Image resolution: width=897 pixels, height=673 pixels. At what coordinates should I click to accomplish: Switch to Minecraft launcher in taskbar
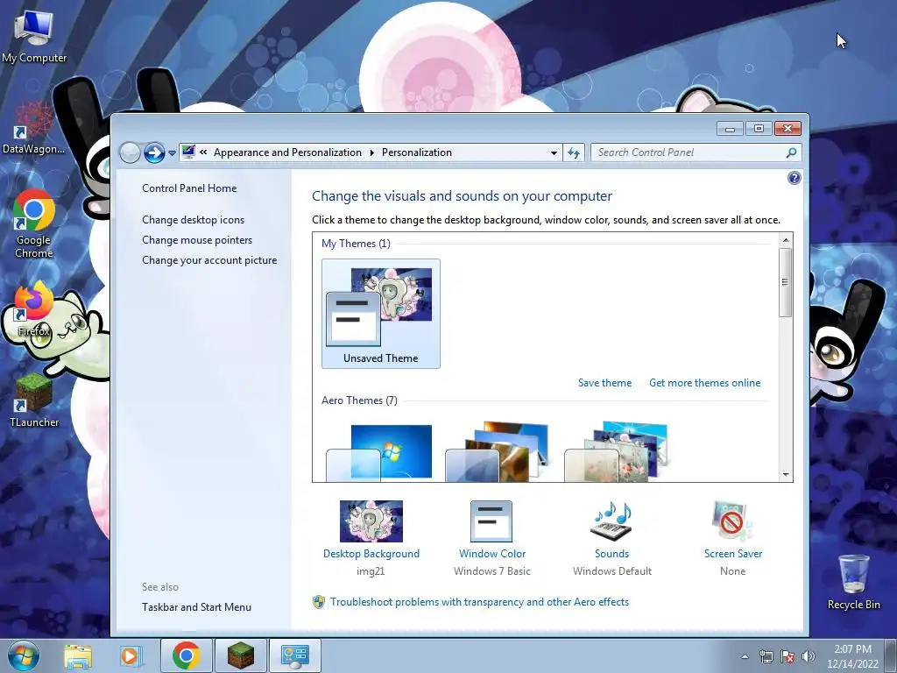(240, 655)
